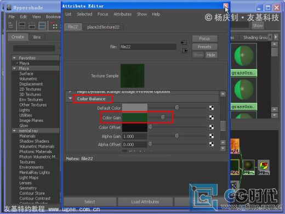Click the Color Gain map connection checker icon
This screenshot has width=285, height=214.
(212, 117)
